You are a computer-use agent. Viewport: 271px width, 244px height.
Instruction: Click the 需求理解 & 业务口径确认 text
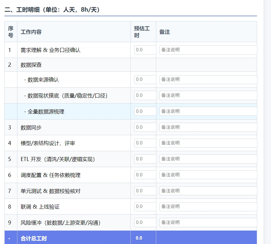click(x=50, y=50)
